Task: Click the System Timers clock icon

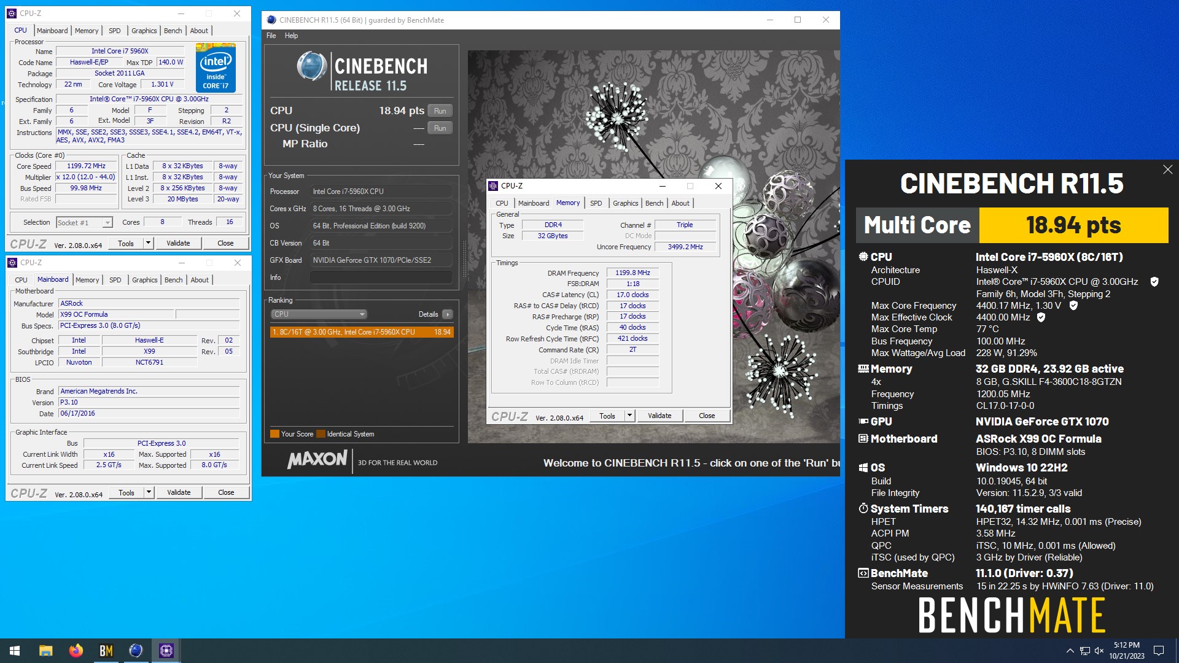Action: (x=863, y=509)
